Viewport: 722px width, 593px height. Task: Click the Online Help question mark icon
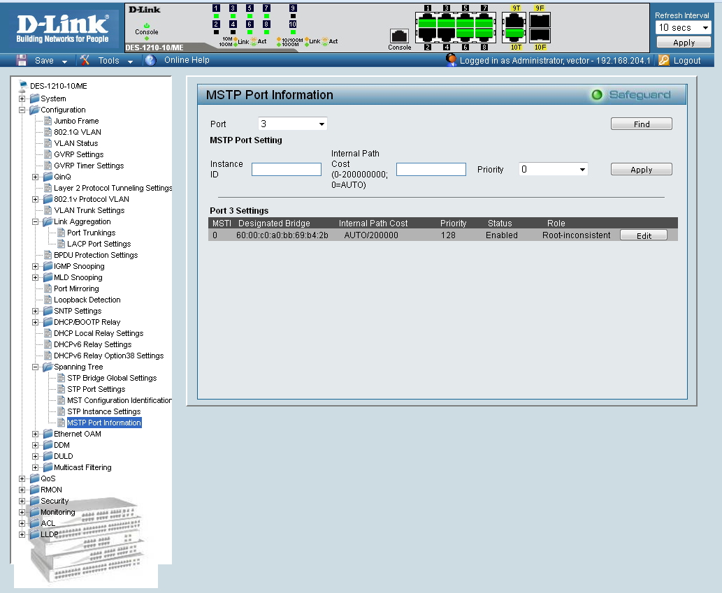coord(150,61)
